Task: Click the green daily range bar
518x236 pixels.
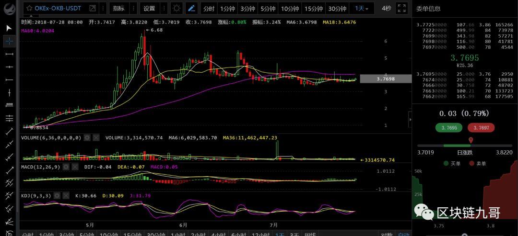Action: (457, 146)
